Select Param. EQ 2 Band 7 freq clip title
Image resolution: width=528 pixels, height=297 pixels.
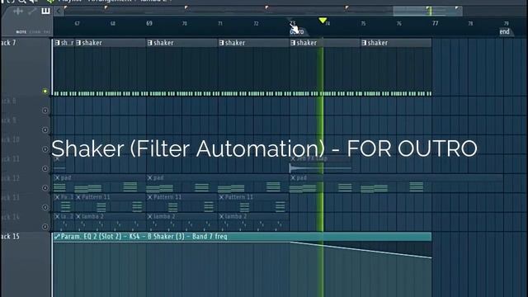144,237
